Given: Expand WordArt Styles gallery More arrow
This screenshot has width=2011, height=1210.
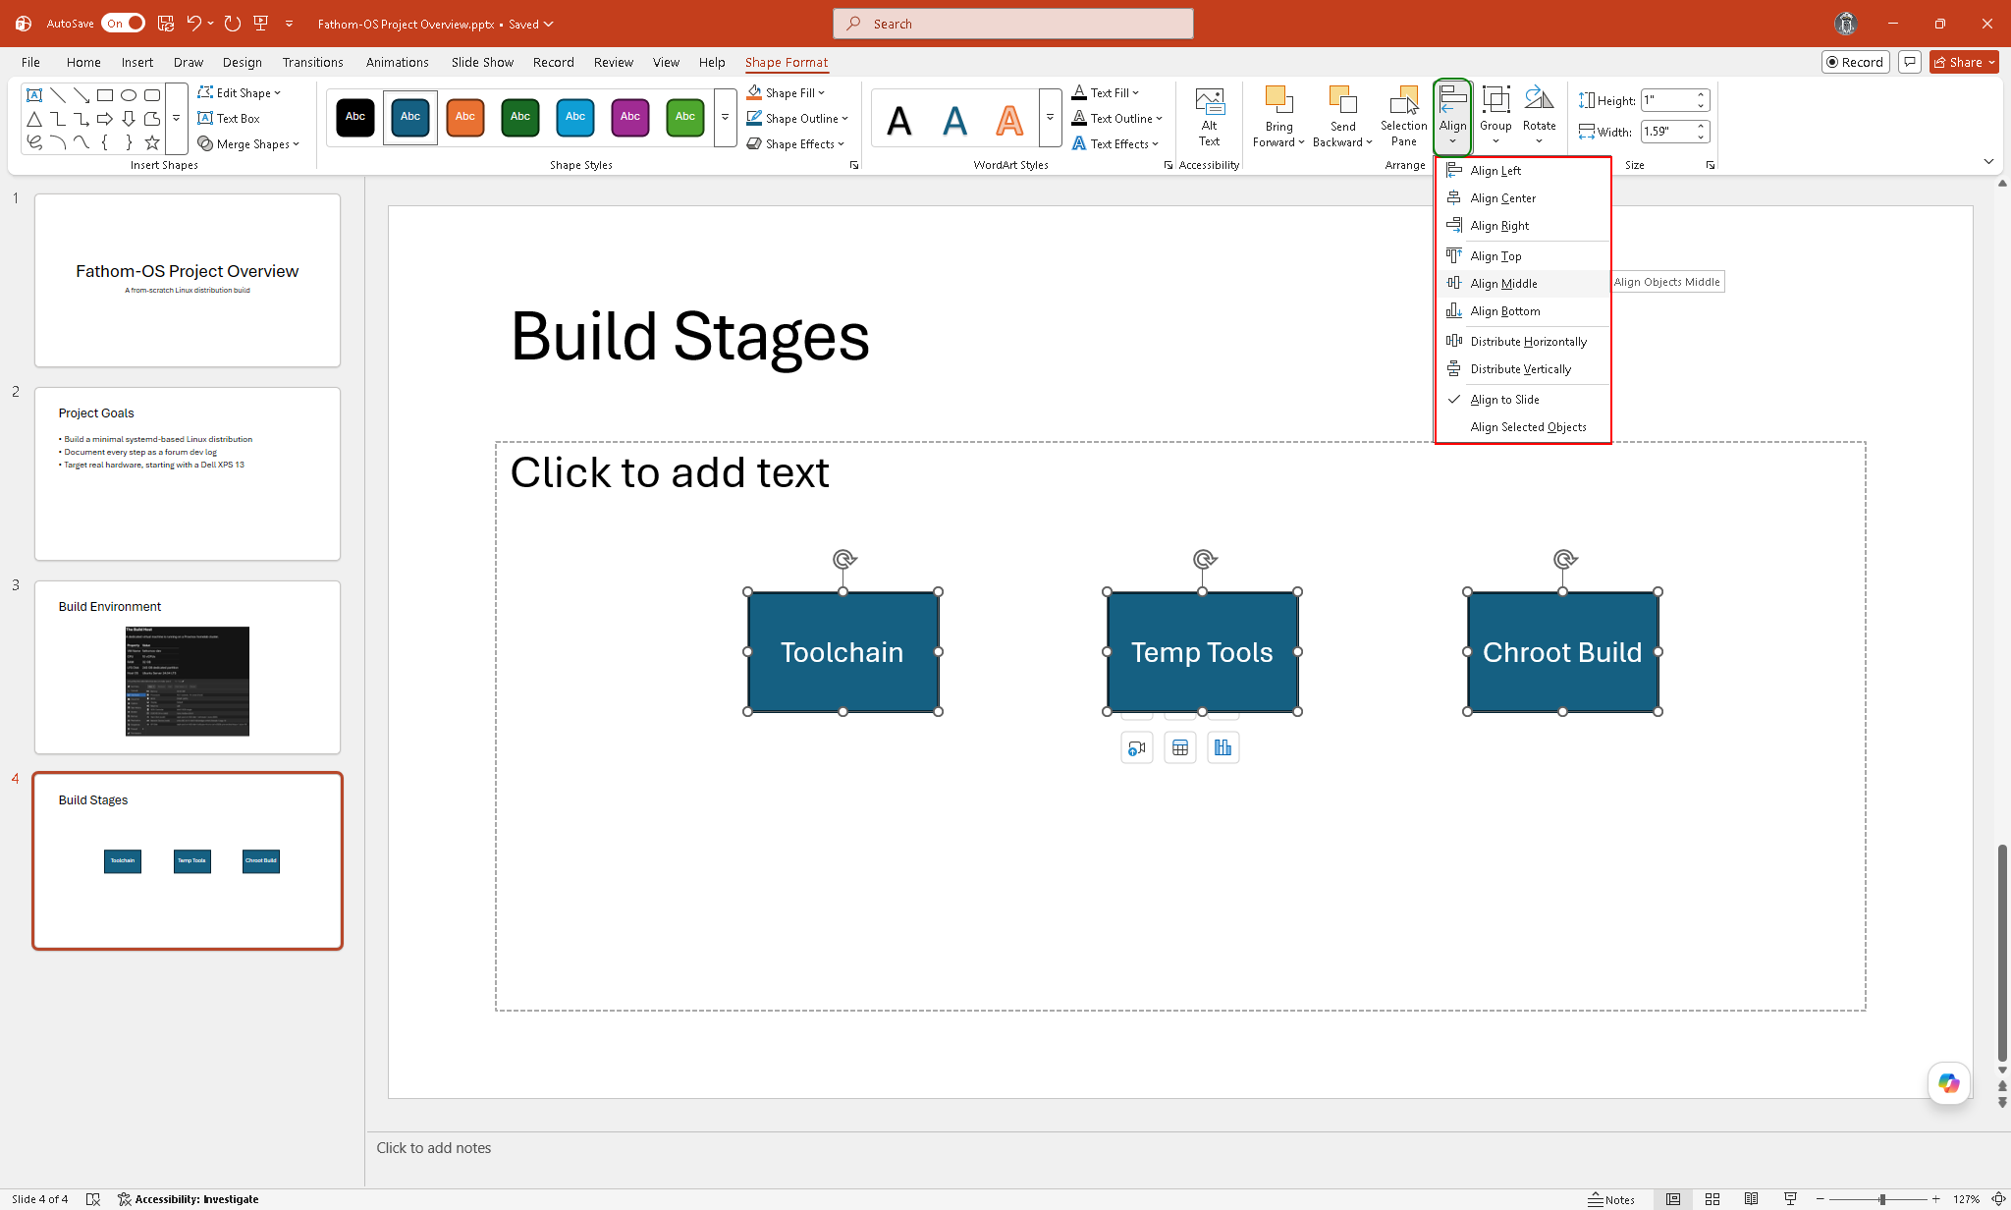Looking at the screenshot, I should click(1050, 117).
